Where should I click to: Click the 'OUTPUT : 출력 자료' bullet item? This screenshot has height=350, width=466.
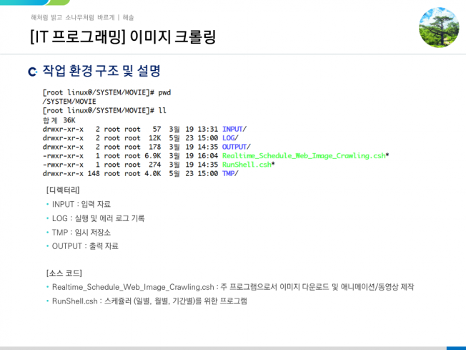point(85,246)
